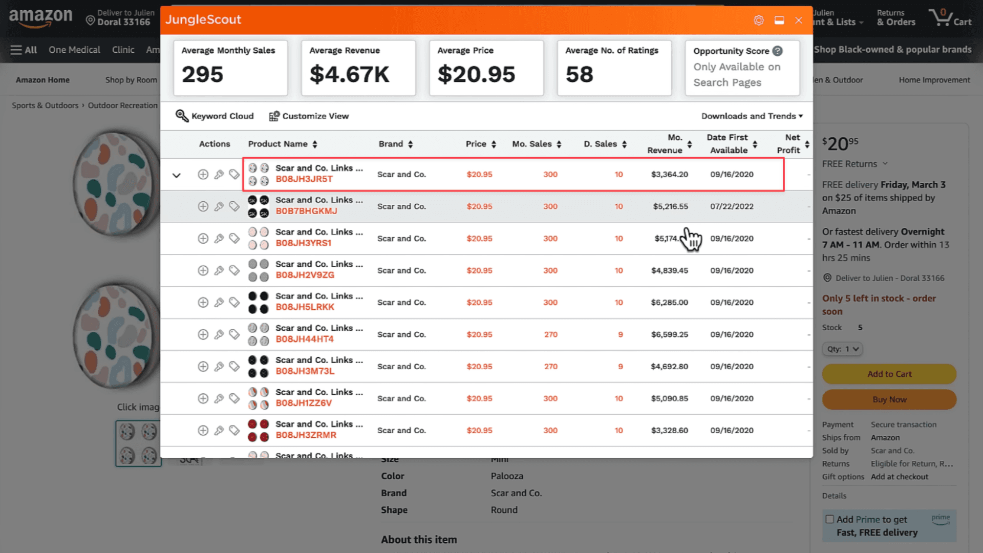Click pin icon for B08JH3M73L row

pos(219,367)
